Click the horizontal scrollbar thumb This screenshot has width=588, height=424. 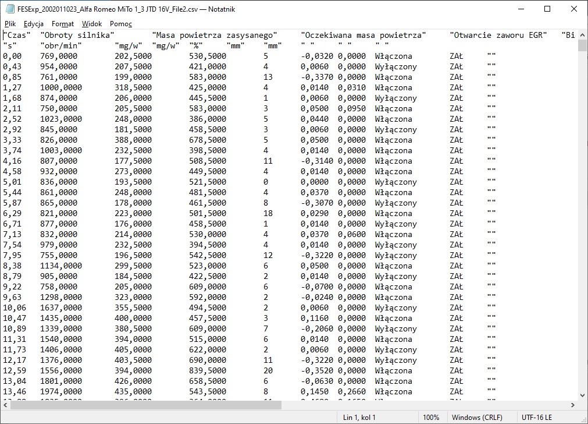coord(146,405)
